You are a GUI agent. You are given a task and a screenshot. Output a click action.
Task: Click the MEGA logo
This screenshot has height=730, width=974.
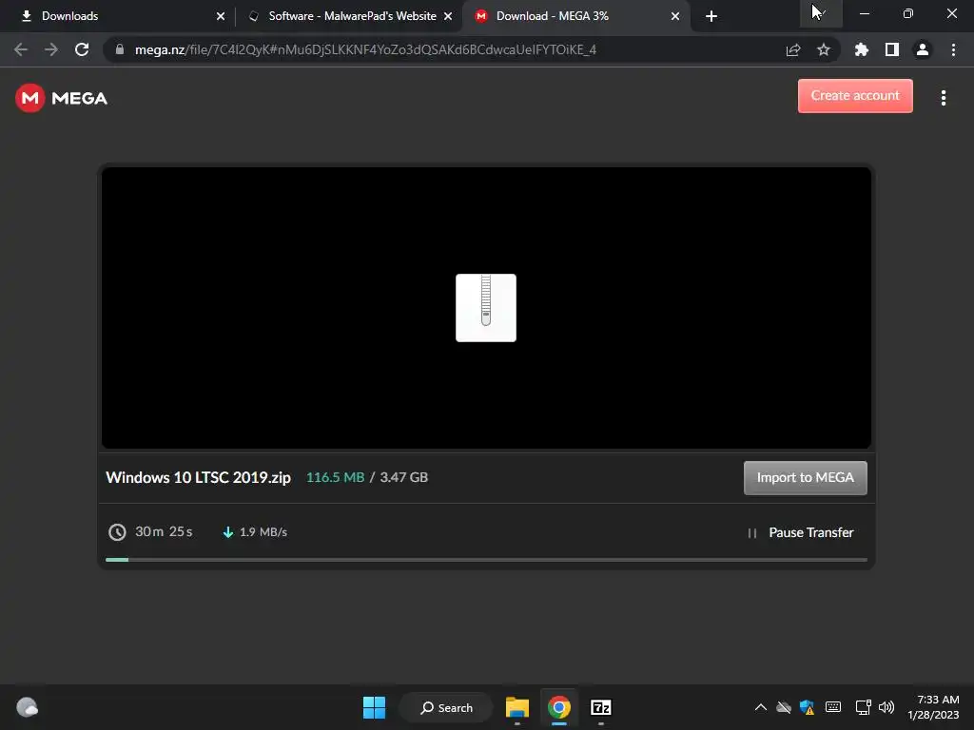coord(61,98)
